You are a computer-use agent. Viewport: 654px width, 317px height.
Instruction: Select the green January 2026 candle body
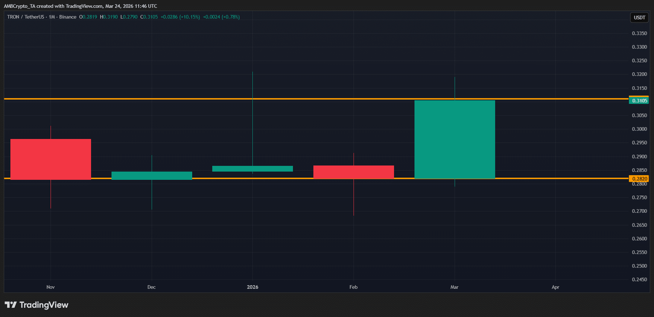tap(253, 169)
